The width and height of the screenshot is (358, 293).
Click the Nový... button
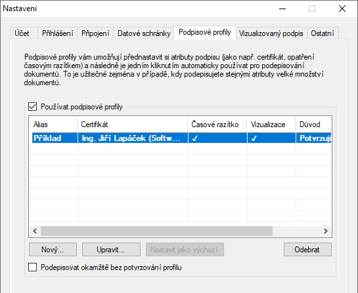coord(53,250)
